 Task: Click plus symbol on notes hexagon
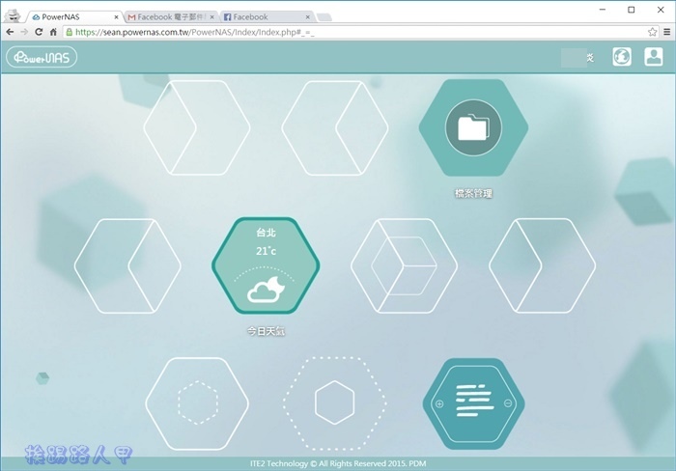[439, 403]
